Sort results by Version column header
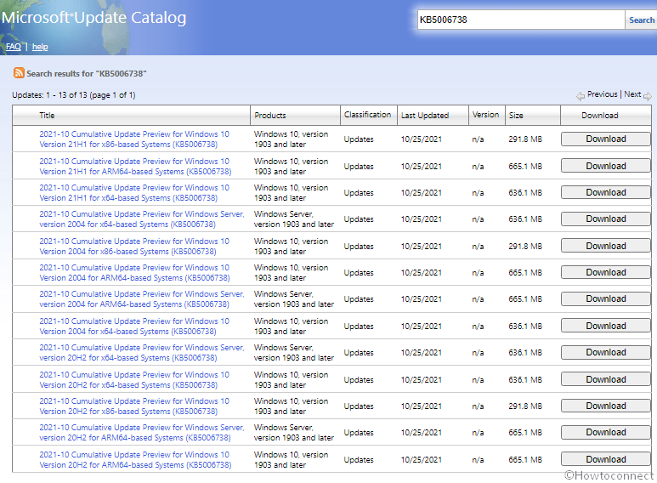Screen dimensions: 657x483 click(x=485, y=115)
